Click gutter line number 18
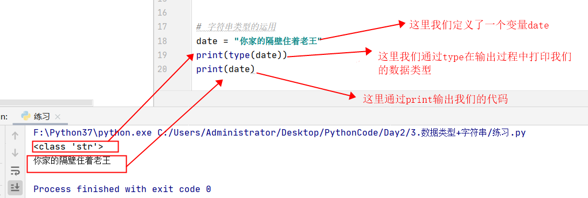The width and height of the screenshot is (588, 198). click(x=162, y=41)
